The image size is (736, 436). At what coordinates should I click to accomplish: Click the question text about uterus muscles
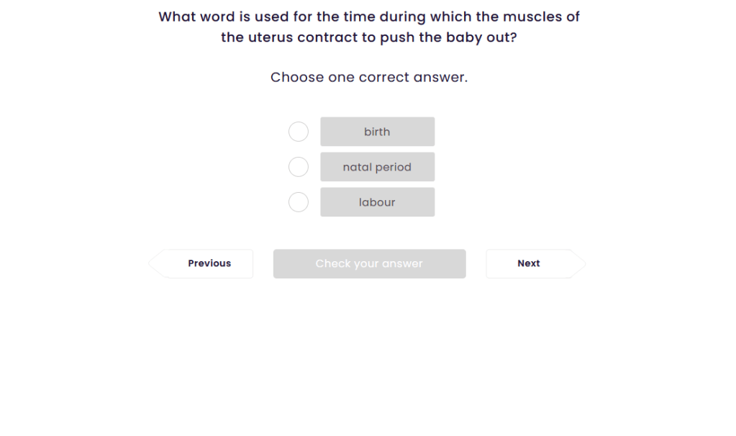[369, 27]
